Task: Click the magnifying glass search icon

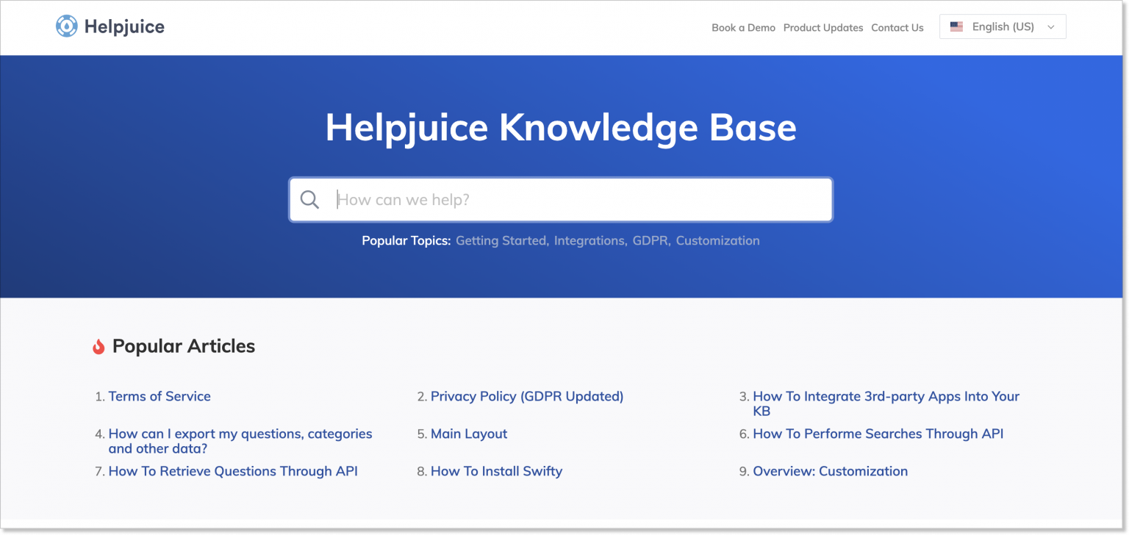Action: pos(309,199)
